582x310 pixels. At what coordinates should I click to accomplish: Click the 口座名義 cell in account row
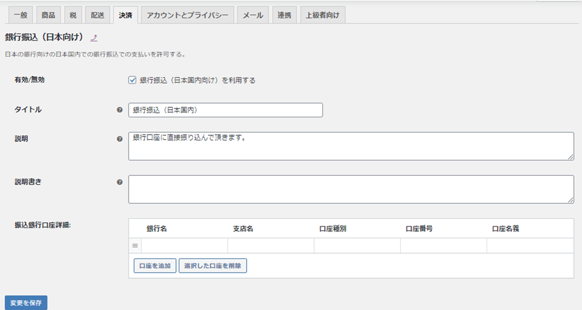tap(530, 246)
